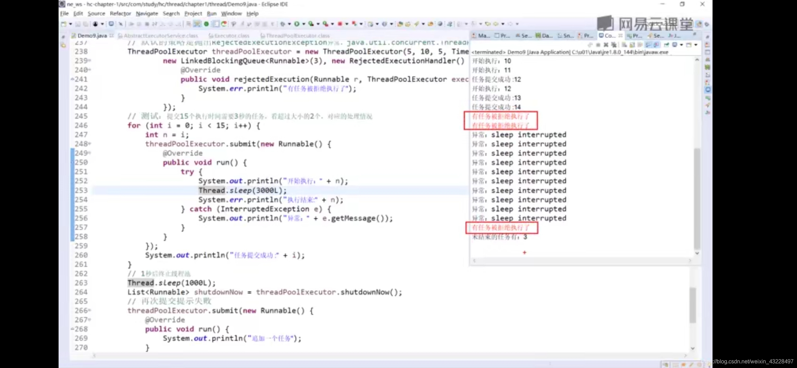
Task: Switch to the AbstractExecutorService.class editor tab
Action: [x=158, y=36]
